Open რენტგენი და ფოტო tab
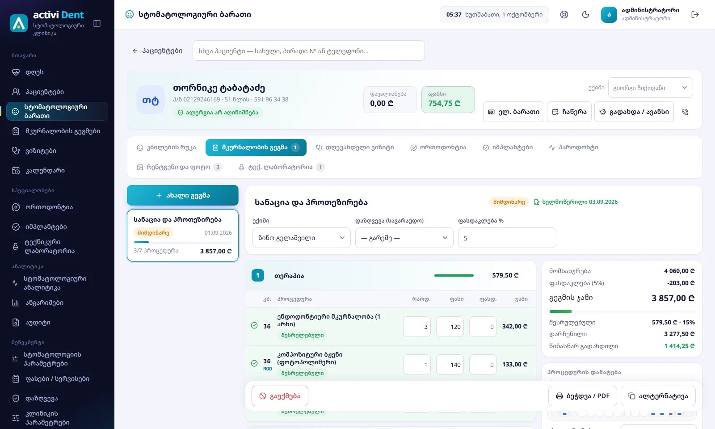The width and height of the screenshot is (715, 429). [179, 167]
